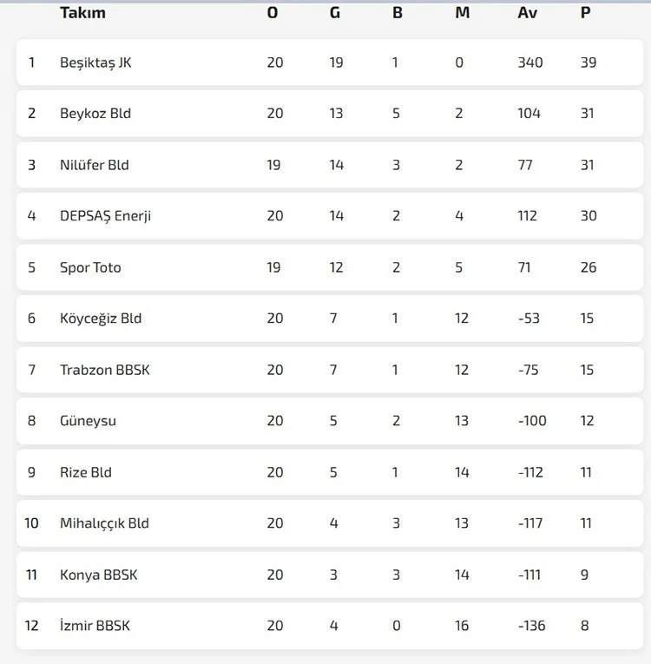Click the O (played) column header
Viewport: 651px width, 664px height.
(x=273, y=13)
